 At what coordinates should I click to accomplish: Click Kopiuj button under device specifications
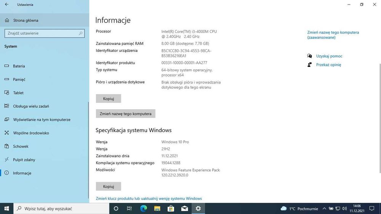click(x=108, y=99)
